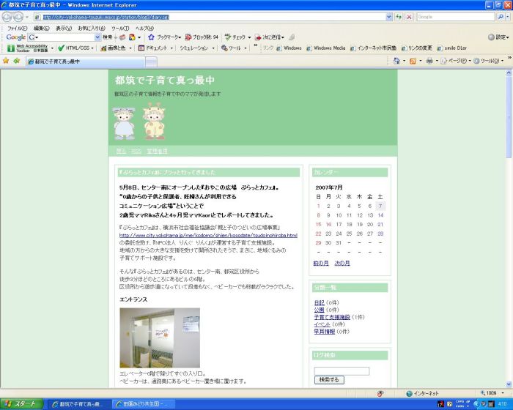Click the blog search text field
Screen dimensions: 513x410
coord(341,370)
